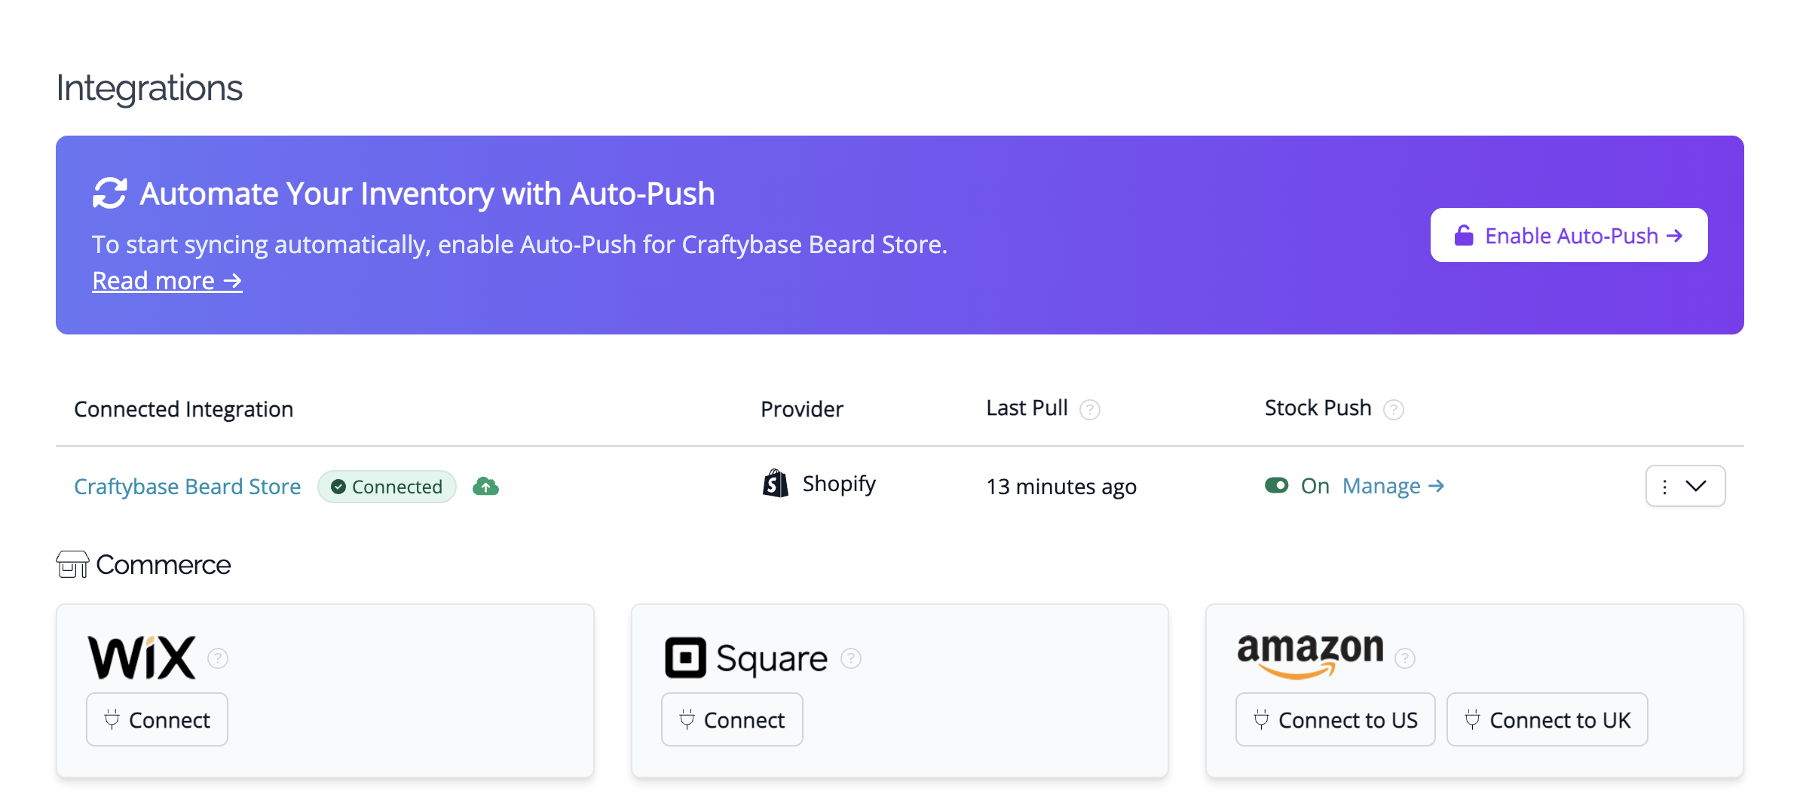Click the Shopify bag logo icon
Image resolution: width=1800 pixels, height=797 pixels.
click(775, 484)
